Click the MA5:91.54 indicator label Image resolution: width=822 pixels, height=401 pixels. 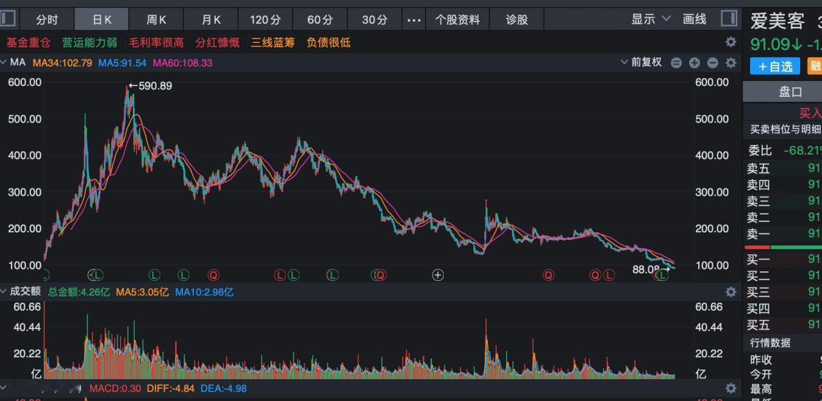pos(123,63)
